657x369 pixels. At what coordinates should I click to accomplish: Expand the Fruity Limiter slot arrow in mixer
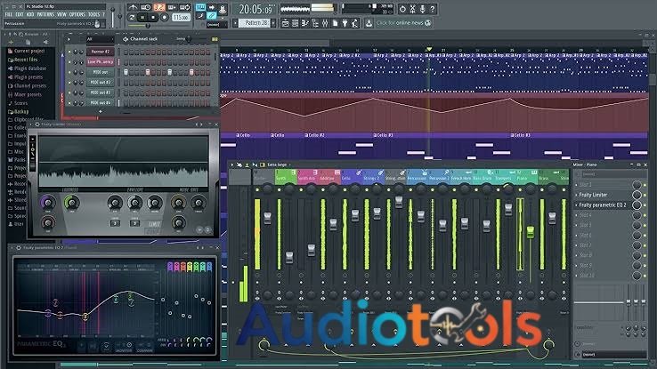coord(577,195)
